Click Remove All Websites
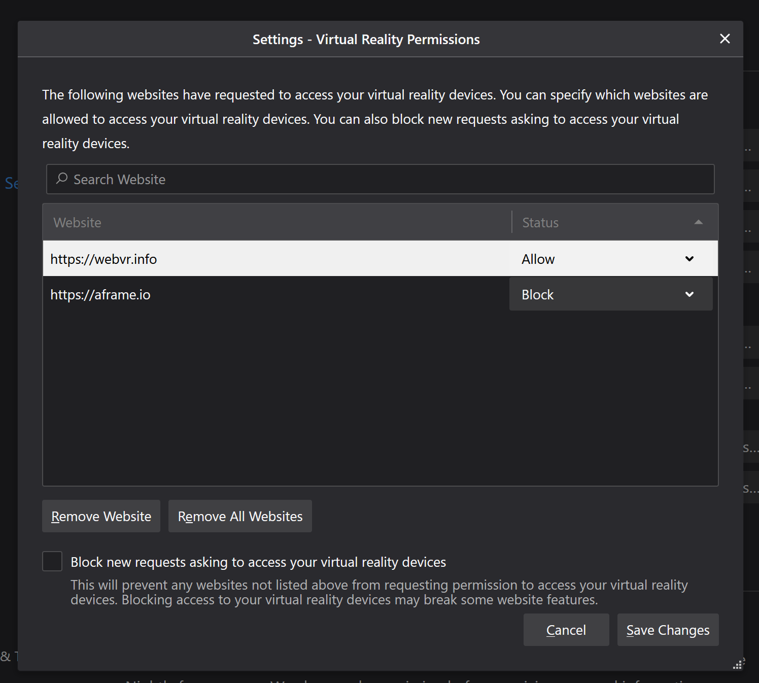Image resolution: width=759 pixels, height=683 pixels. point(240,516)
